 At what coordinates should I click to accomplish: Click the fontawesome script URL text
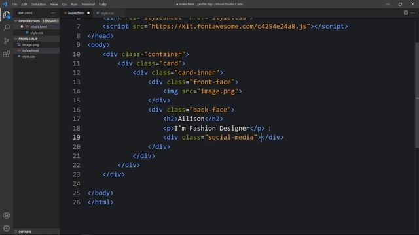(x=228, y=27)
